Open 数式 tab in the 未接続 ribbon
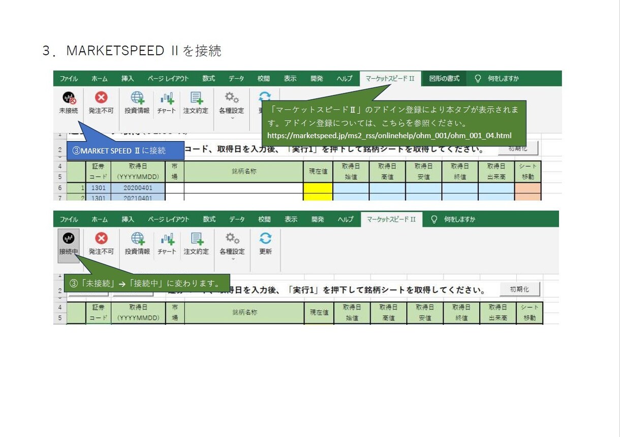This screenshot has width=620, height=437. (x=208, y=79)
